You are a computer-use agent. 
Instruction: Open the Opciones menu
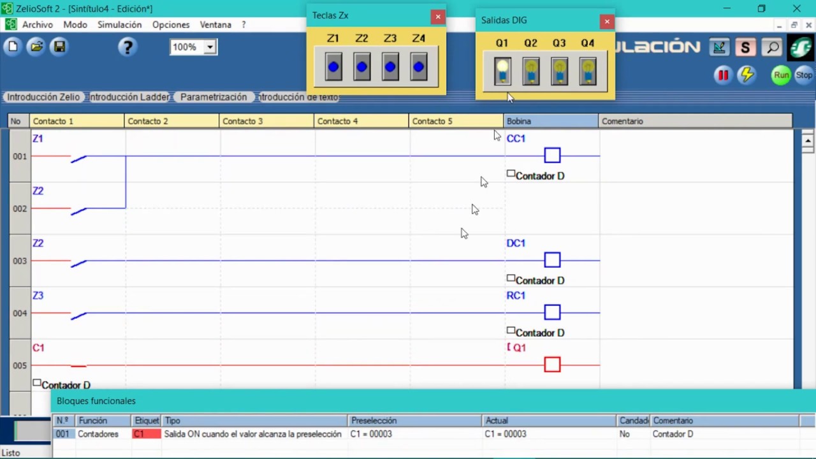point(171,25)
